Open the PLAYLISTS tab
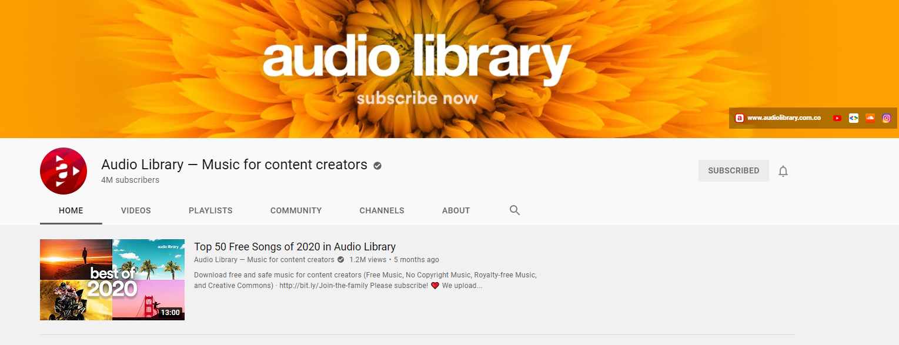899x345 pixels. (210, 210)
